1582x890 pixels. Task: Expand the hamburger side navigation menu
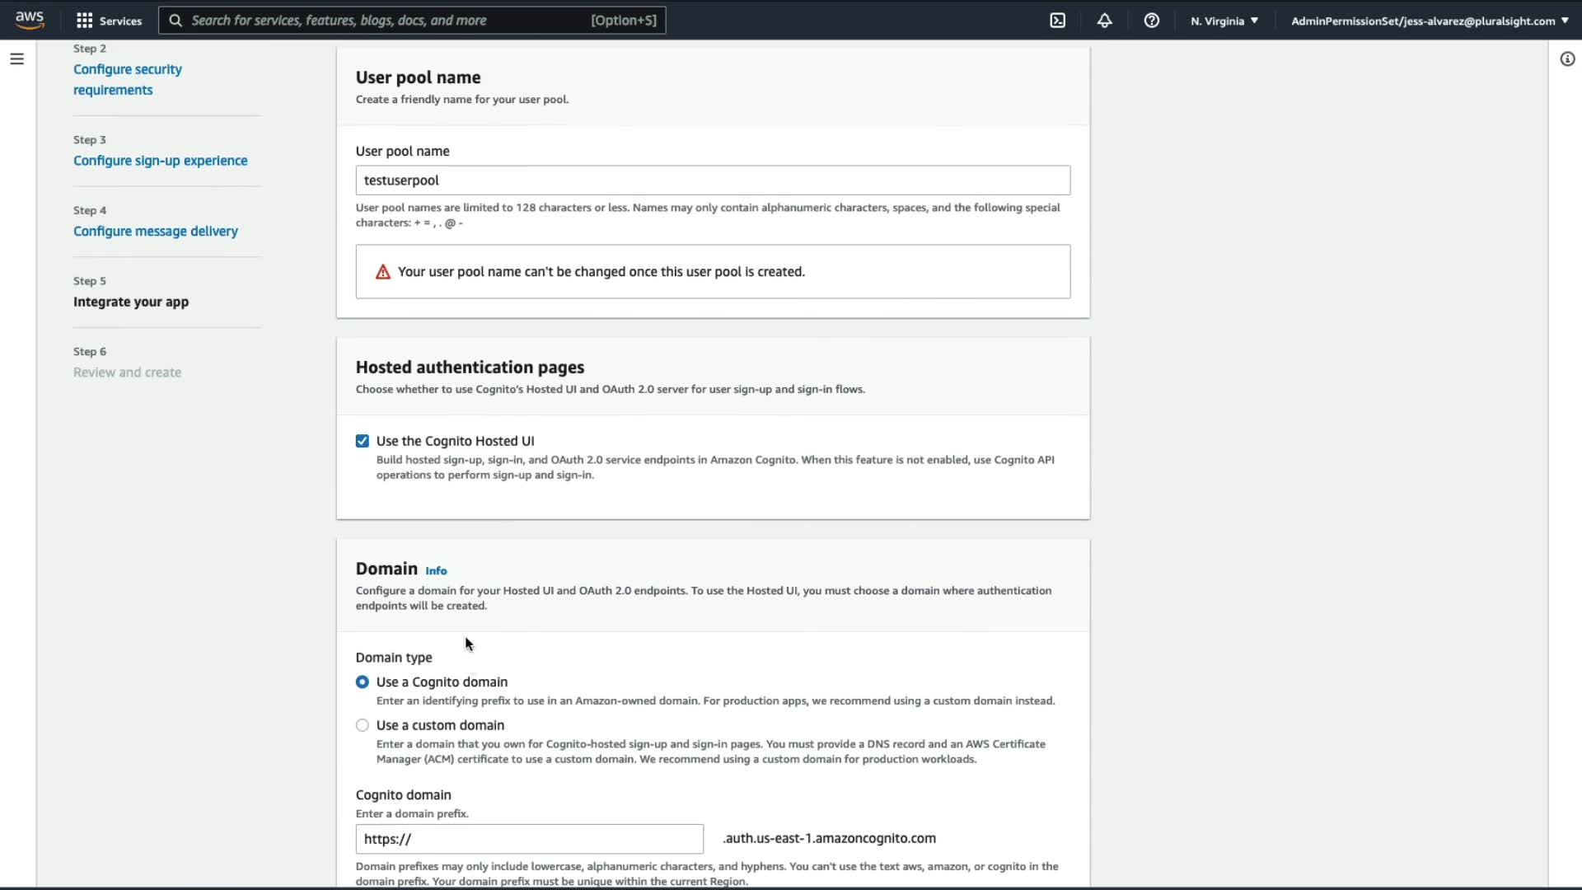pyautogui.click(x=16, y=59)
